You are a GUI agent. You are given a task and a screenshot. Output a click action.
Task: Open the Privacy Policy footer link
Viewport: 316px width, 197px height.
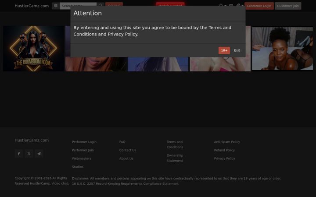pyautogui.click(x=225, y=158)
